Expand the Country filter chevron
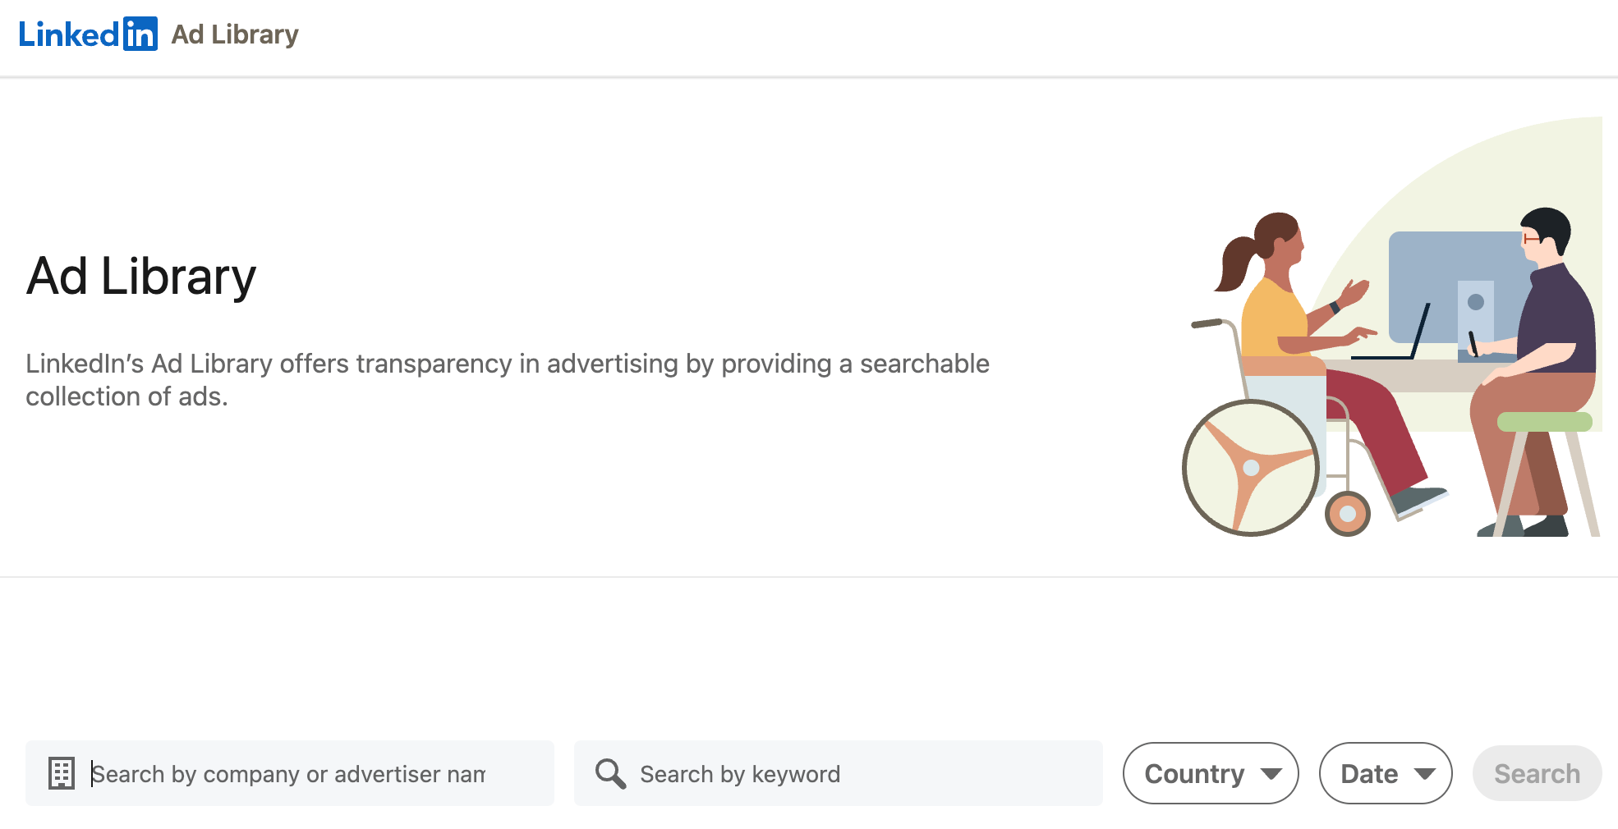 (x=1272, y=772)
